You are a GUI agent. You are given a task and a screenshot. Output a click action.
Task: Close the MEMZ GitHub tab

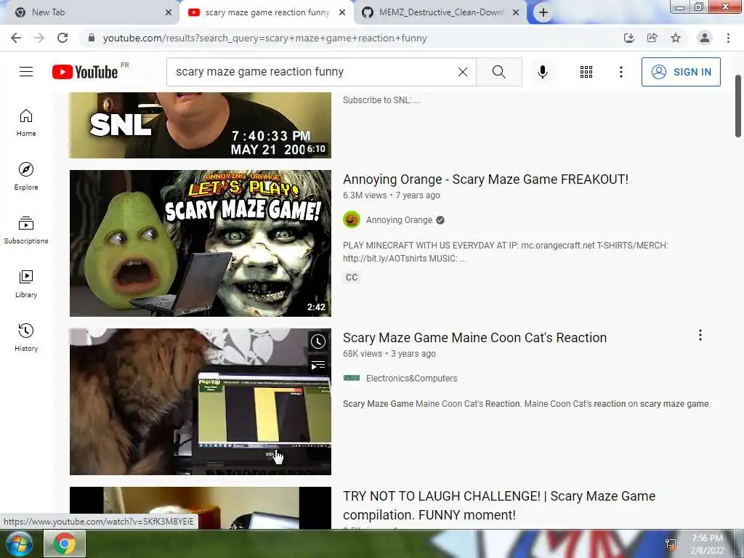[516, 13]
